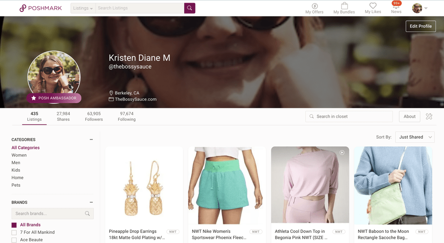Click the location pin icon by Berkeley, CA
This screenshot has width=444, height=243.
[111, 93]
